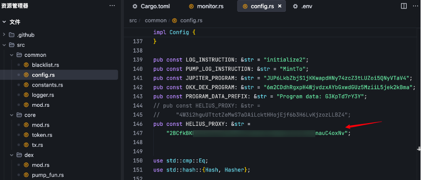Screen dimensions: 421x180
Task: Click the src breadcrumb segment
Action: [x=133, y=21]
